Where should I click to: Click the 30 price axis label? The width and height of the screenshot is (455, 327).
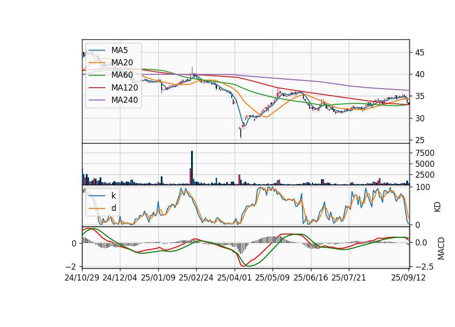pos(419,118)
